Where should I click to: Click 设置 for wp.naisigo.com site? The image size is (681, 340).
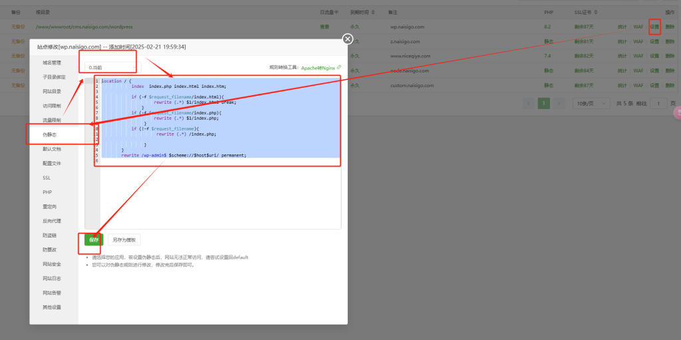(x=654, y=27)
